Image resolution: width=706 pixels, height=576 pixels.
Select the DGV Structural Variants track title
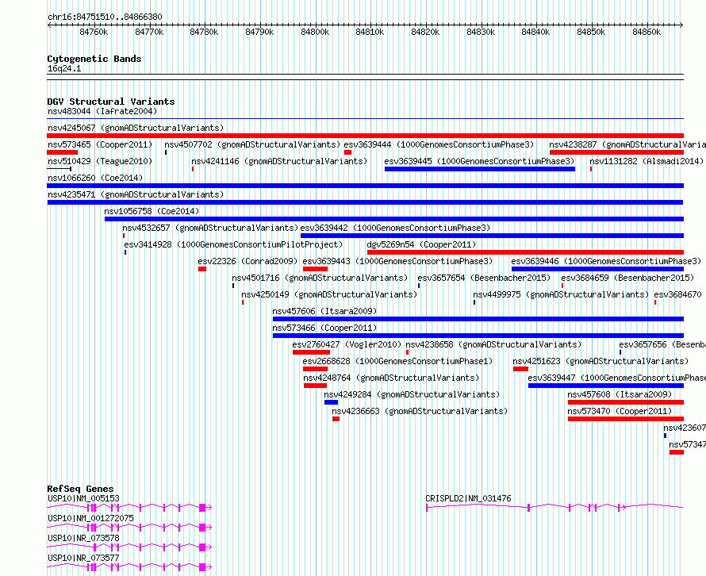coord(111,102)
